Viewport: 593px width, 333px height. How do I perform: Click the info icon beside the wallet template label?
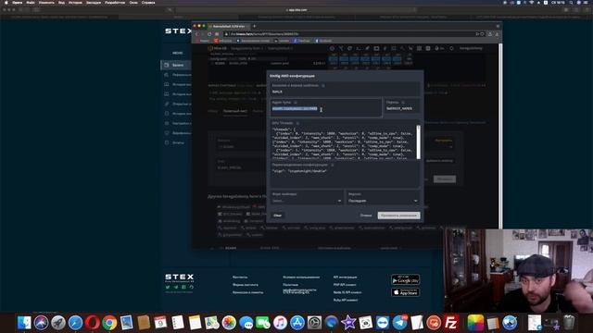coord(323,86)
